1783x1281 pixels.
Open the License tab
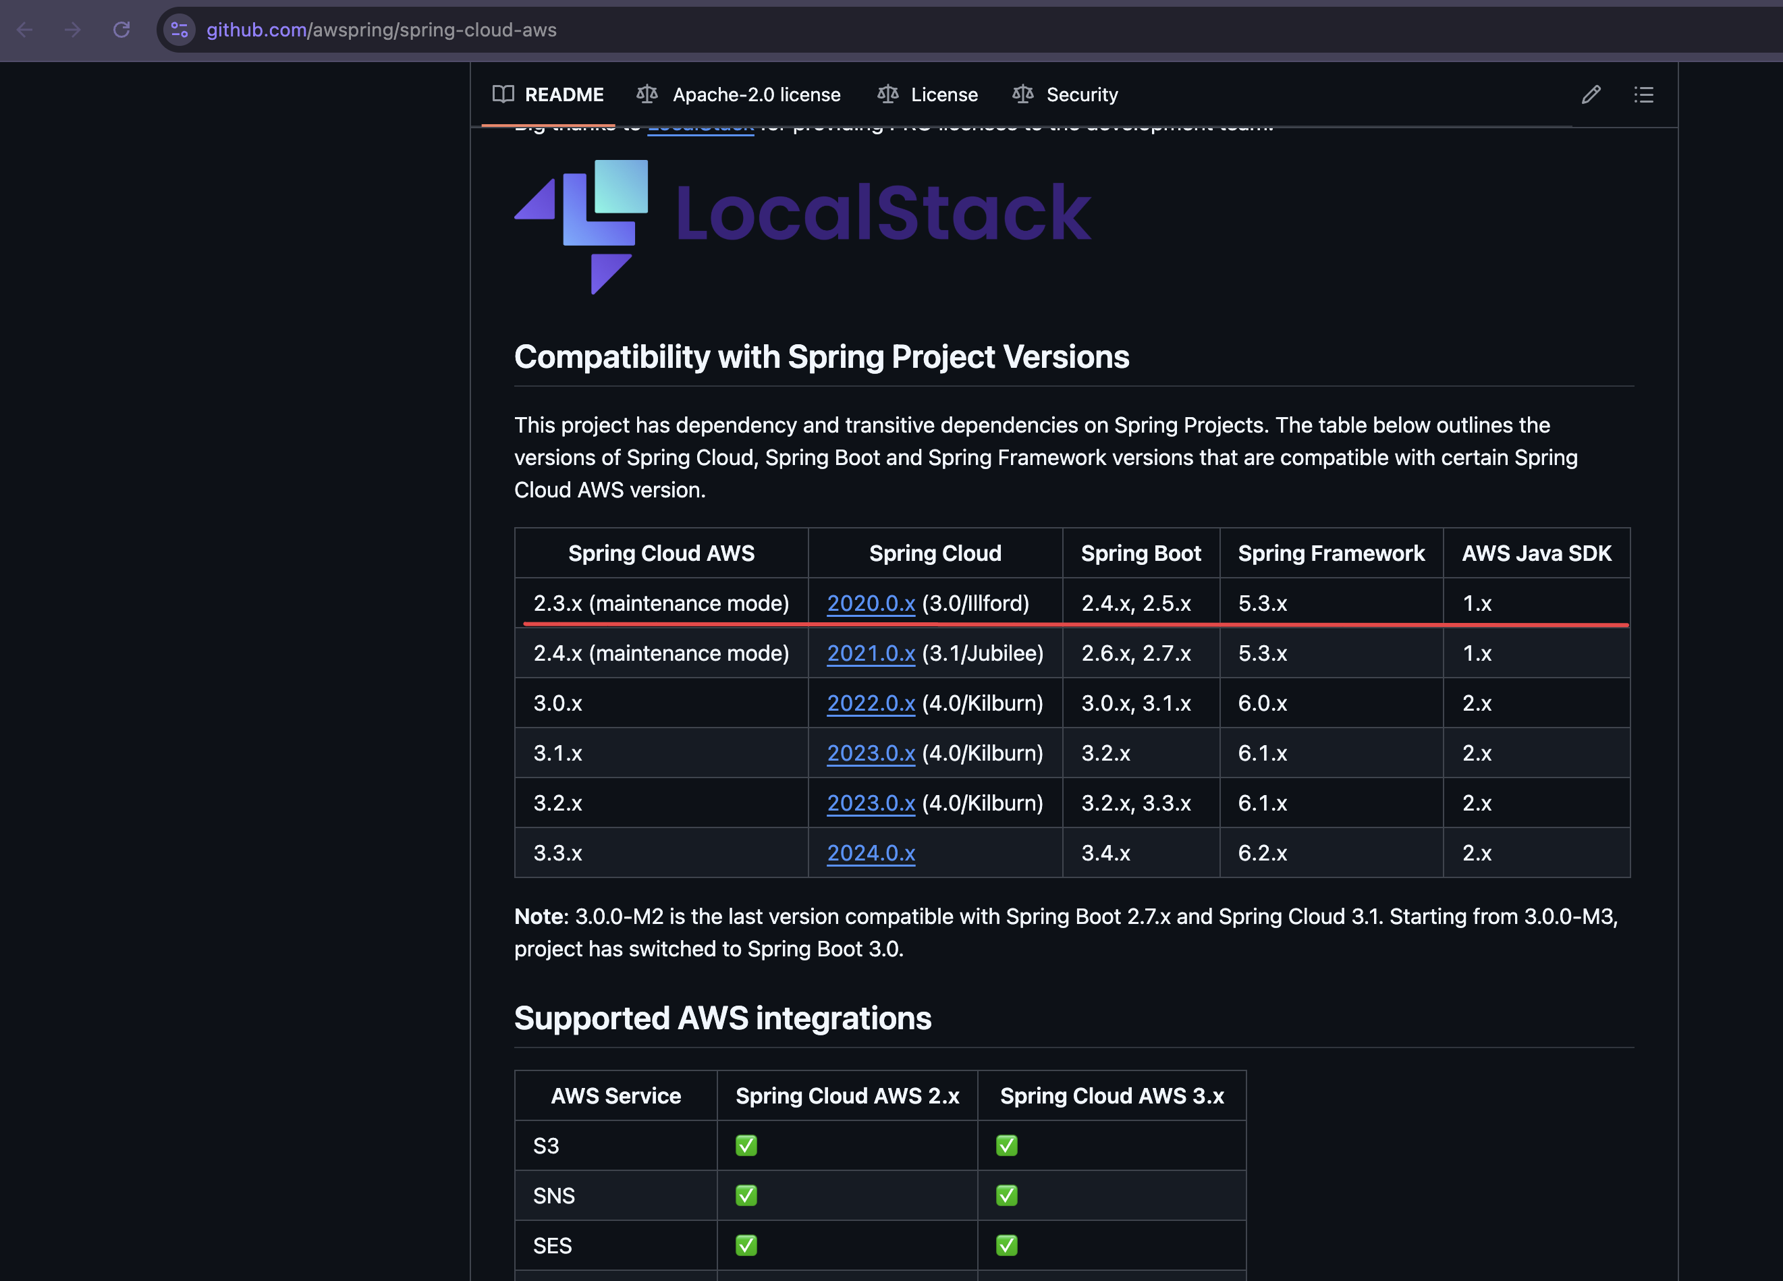(943, 94)
